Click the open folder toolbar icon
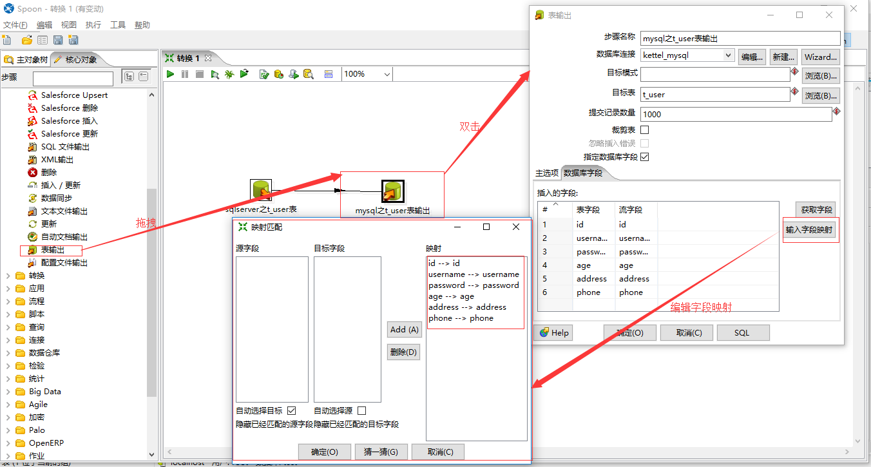 point(26,40)
